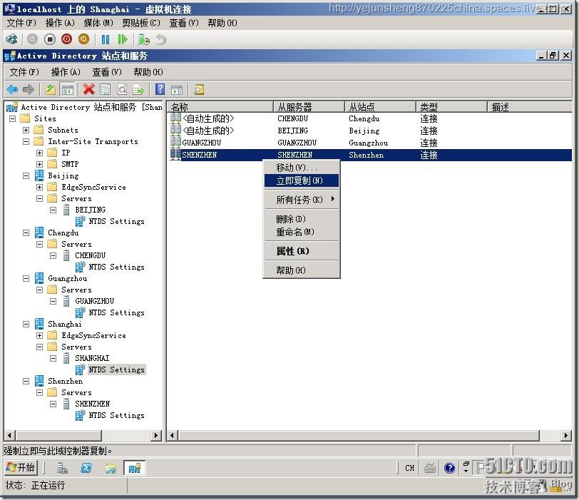Pause the virtual machine
Screen dimensions: 579x500
106,39
